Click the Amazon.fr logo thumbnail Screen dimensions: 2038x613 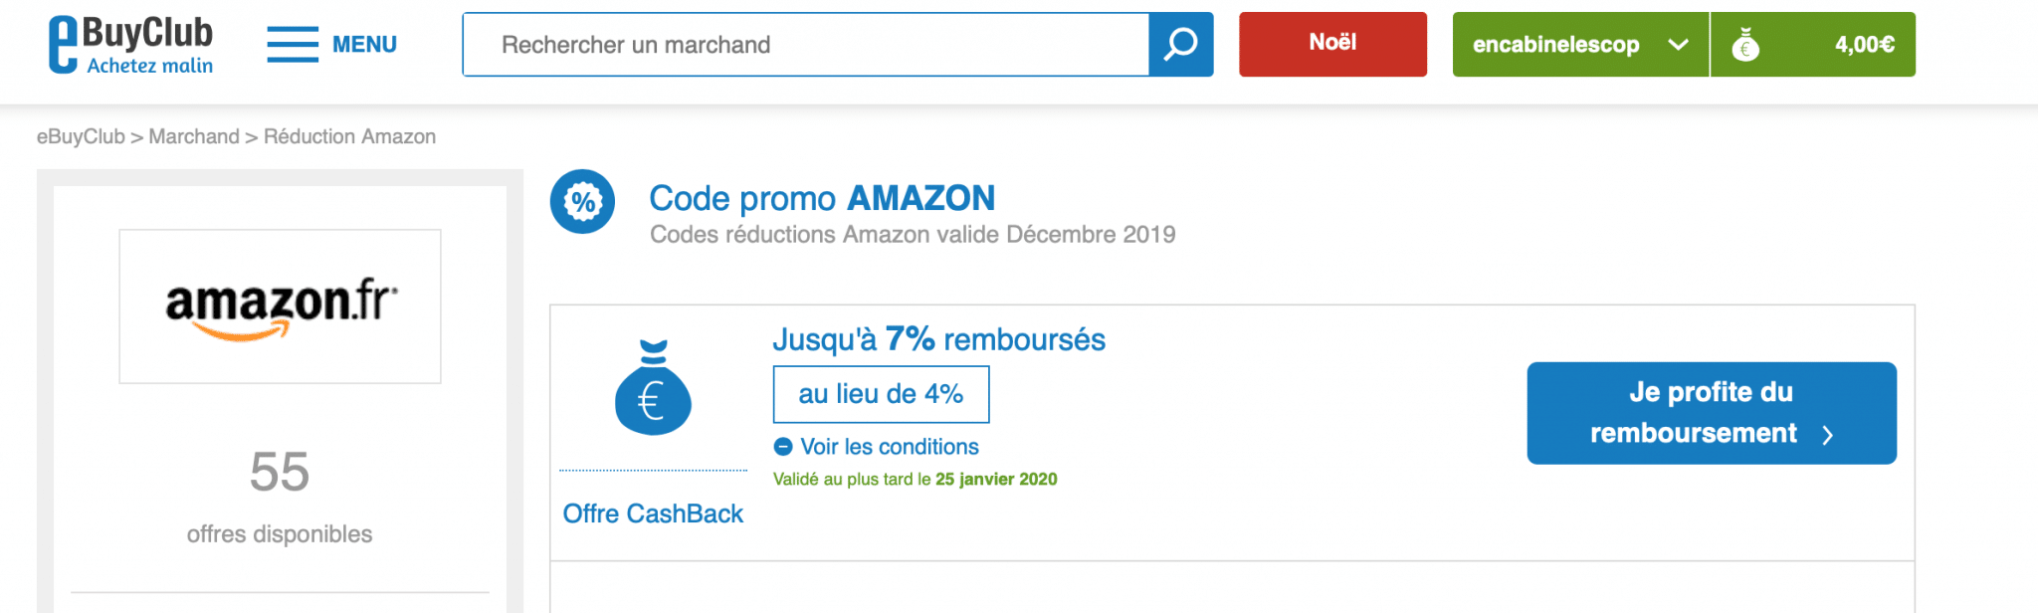pos(280,306)
